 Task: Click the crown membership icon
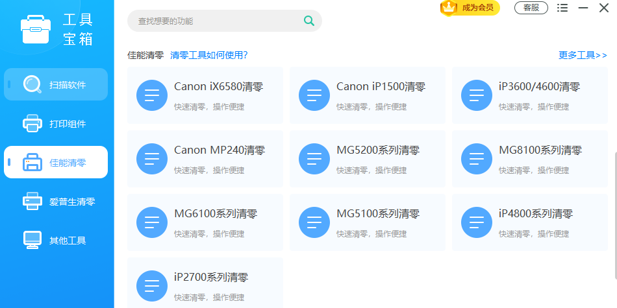click(x=449, y=8)
